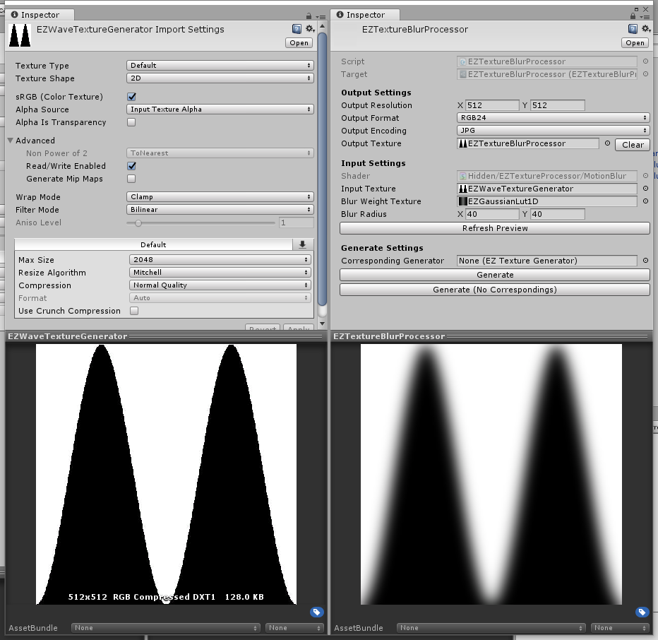Image resolution: width=658 pixels, height=640 pixels.
Task: Click the platform download override icon
Action: tap(303, 244)
